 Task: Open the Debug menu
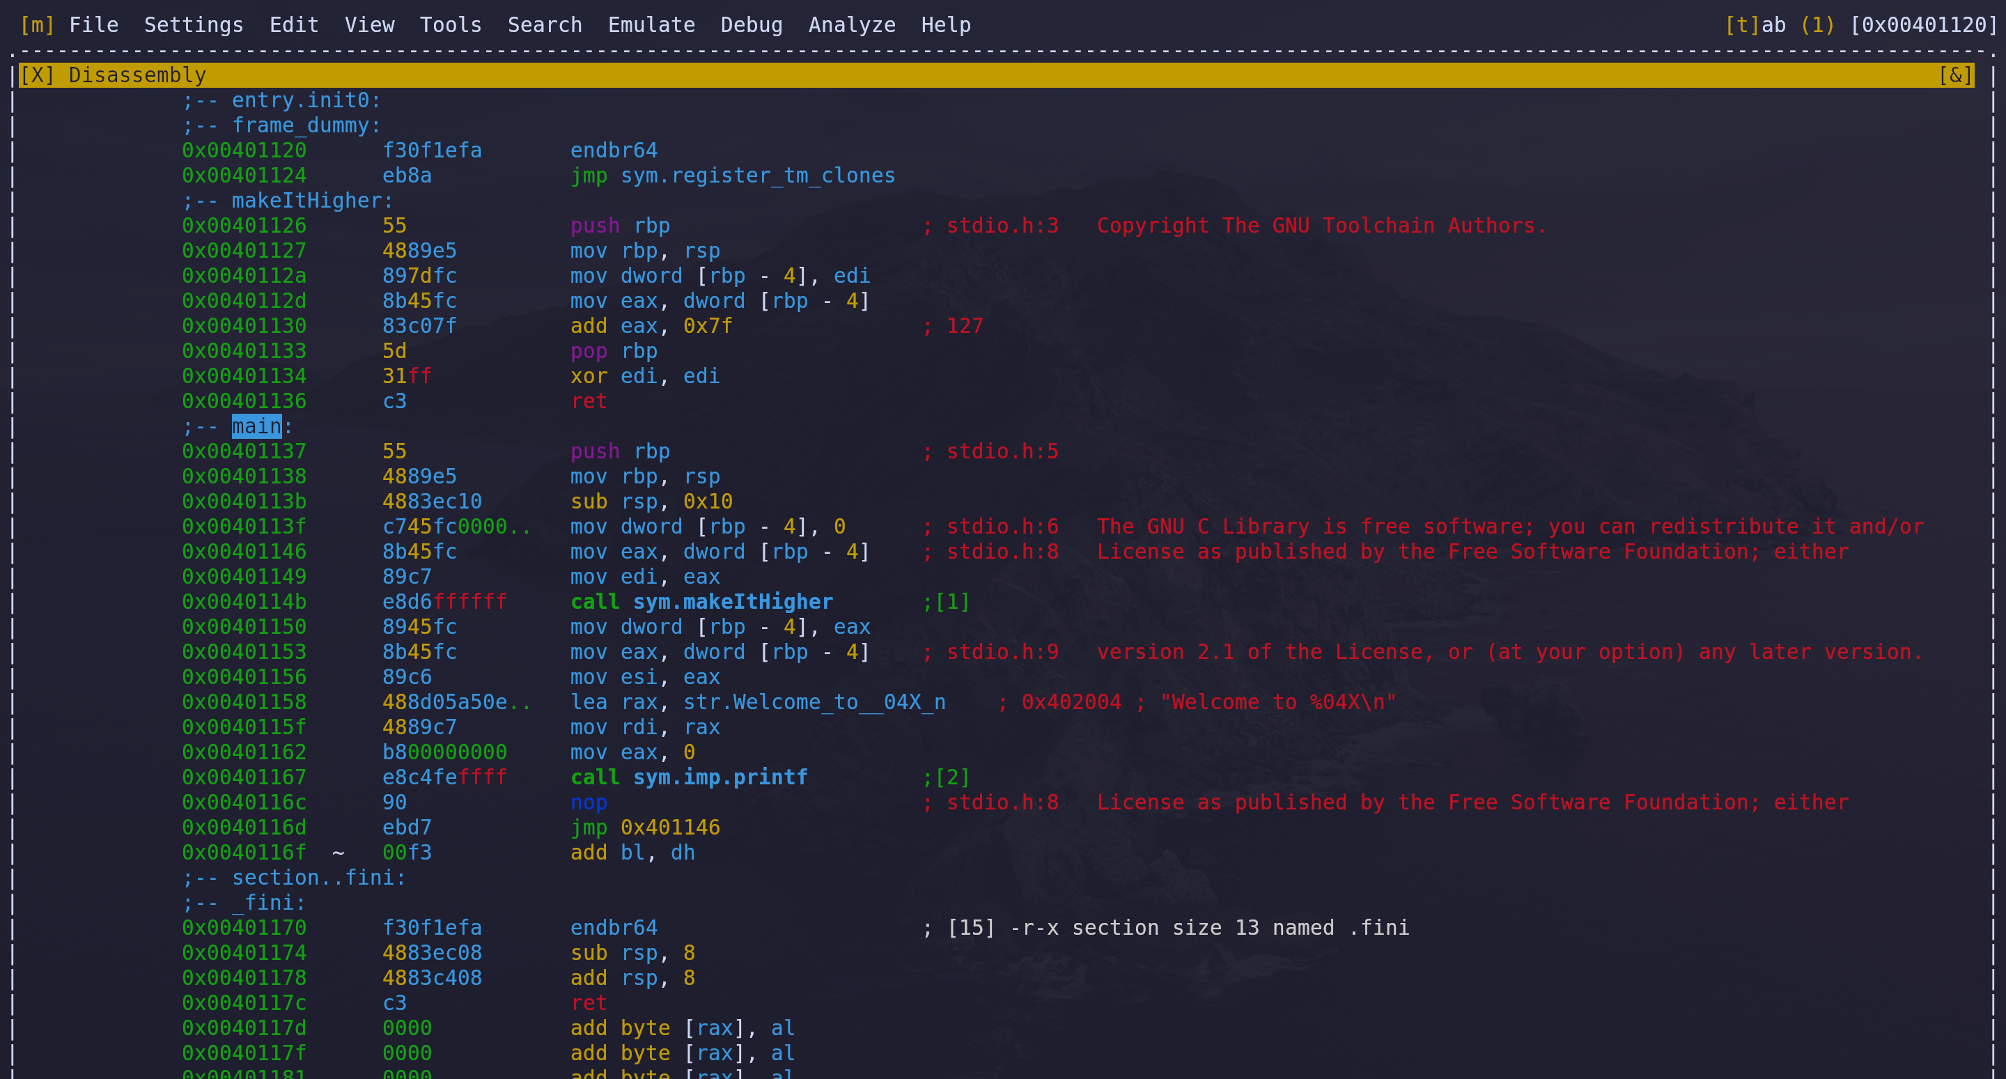pos(751,25)
